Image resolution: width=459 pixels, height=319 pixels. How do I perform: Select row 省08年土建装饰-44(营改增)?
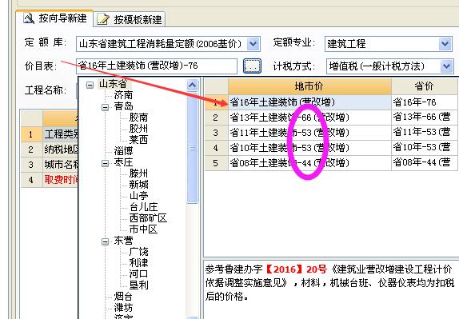tap(309, 163)
